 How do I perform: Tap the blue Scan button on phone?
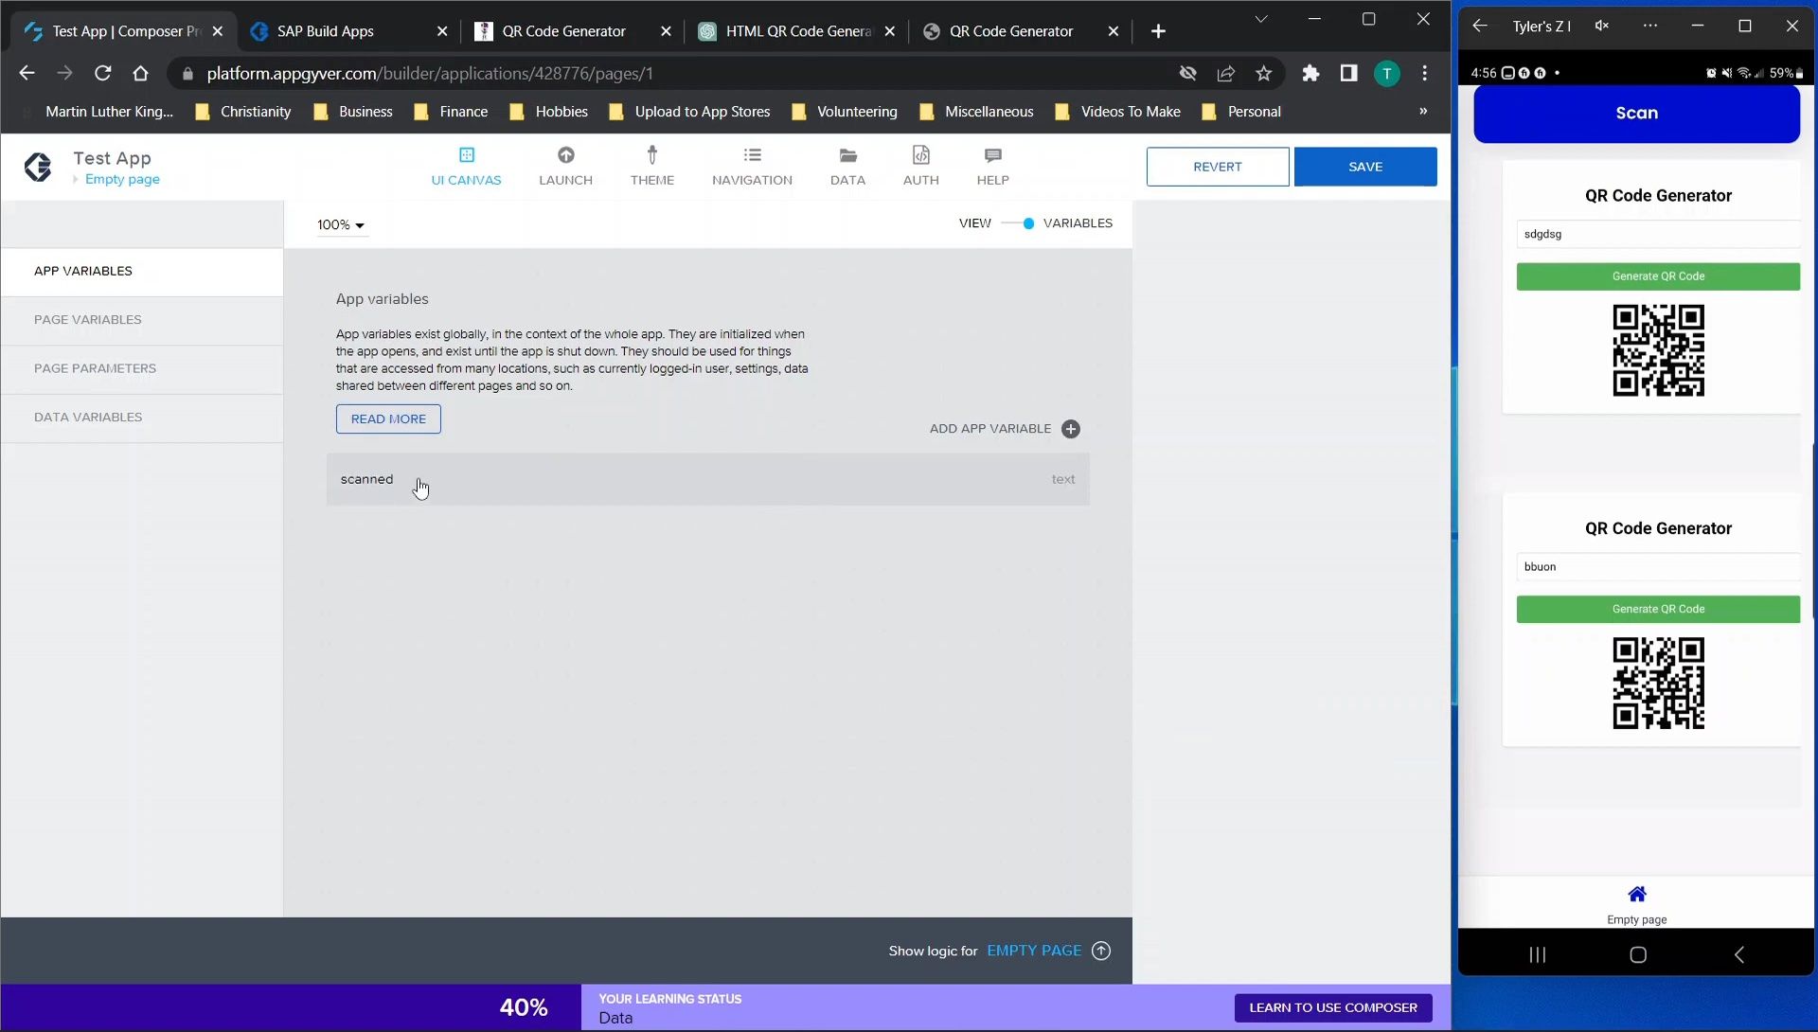pyautogui.click(x=1636, y=114)
